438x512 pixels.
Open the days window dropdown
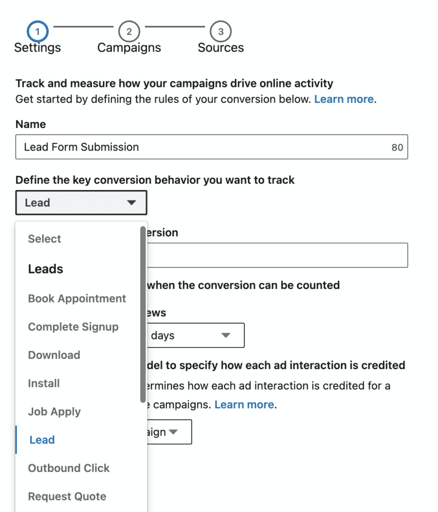195,335
